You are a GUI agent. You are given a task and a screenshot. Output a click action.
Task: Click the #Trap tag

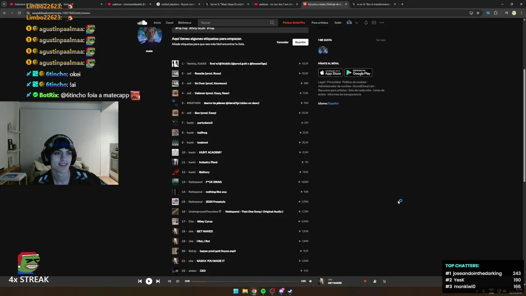[210, 28]
